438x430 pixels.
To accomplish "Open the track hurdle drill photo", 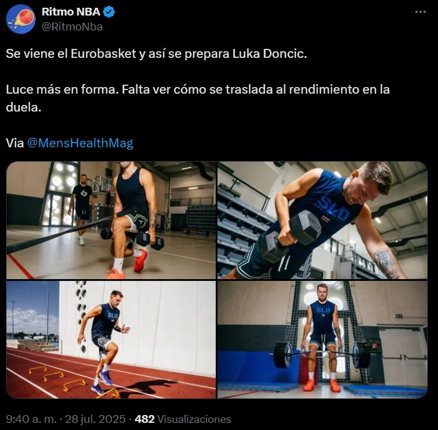I will tap(111, 339).
